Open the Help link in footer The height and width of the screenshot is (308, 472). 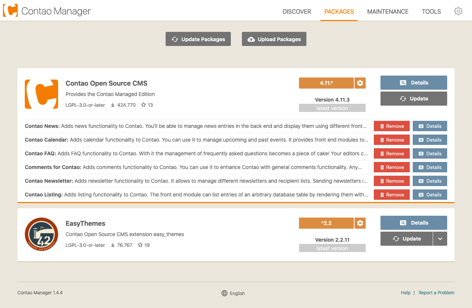pos(406,293)
